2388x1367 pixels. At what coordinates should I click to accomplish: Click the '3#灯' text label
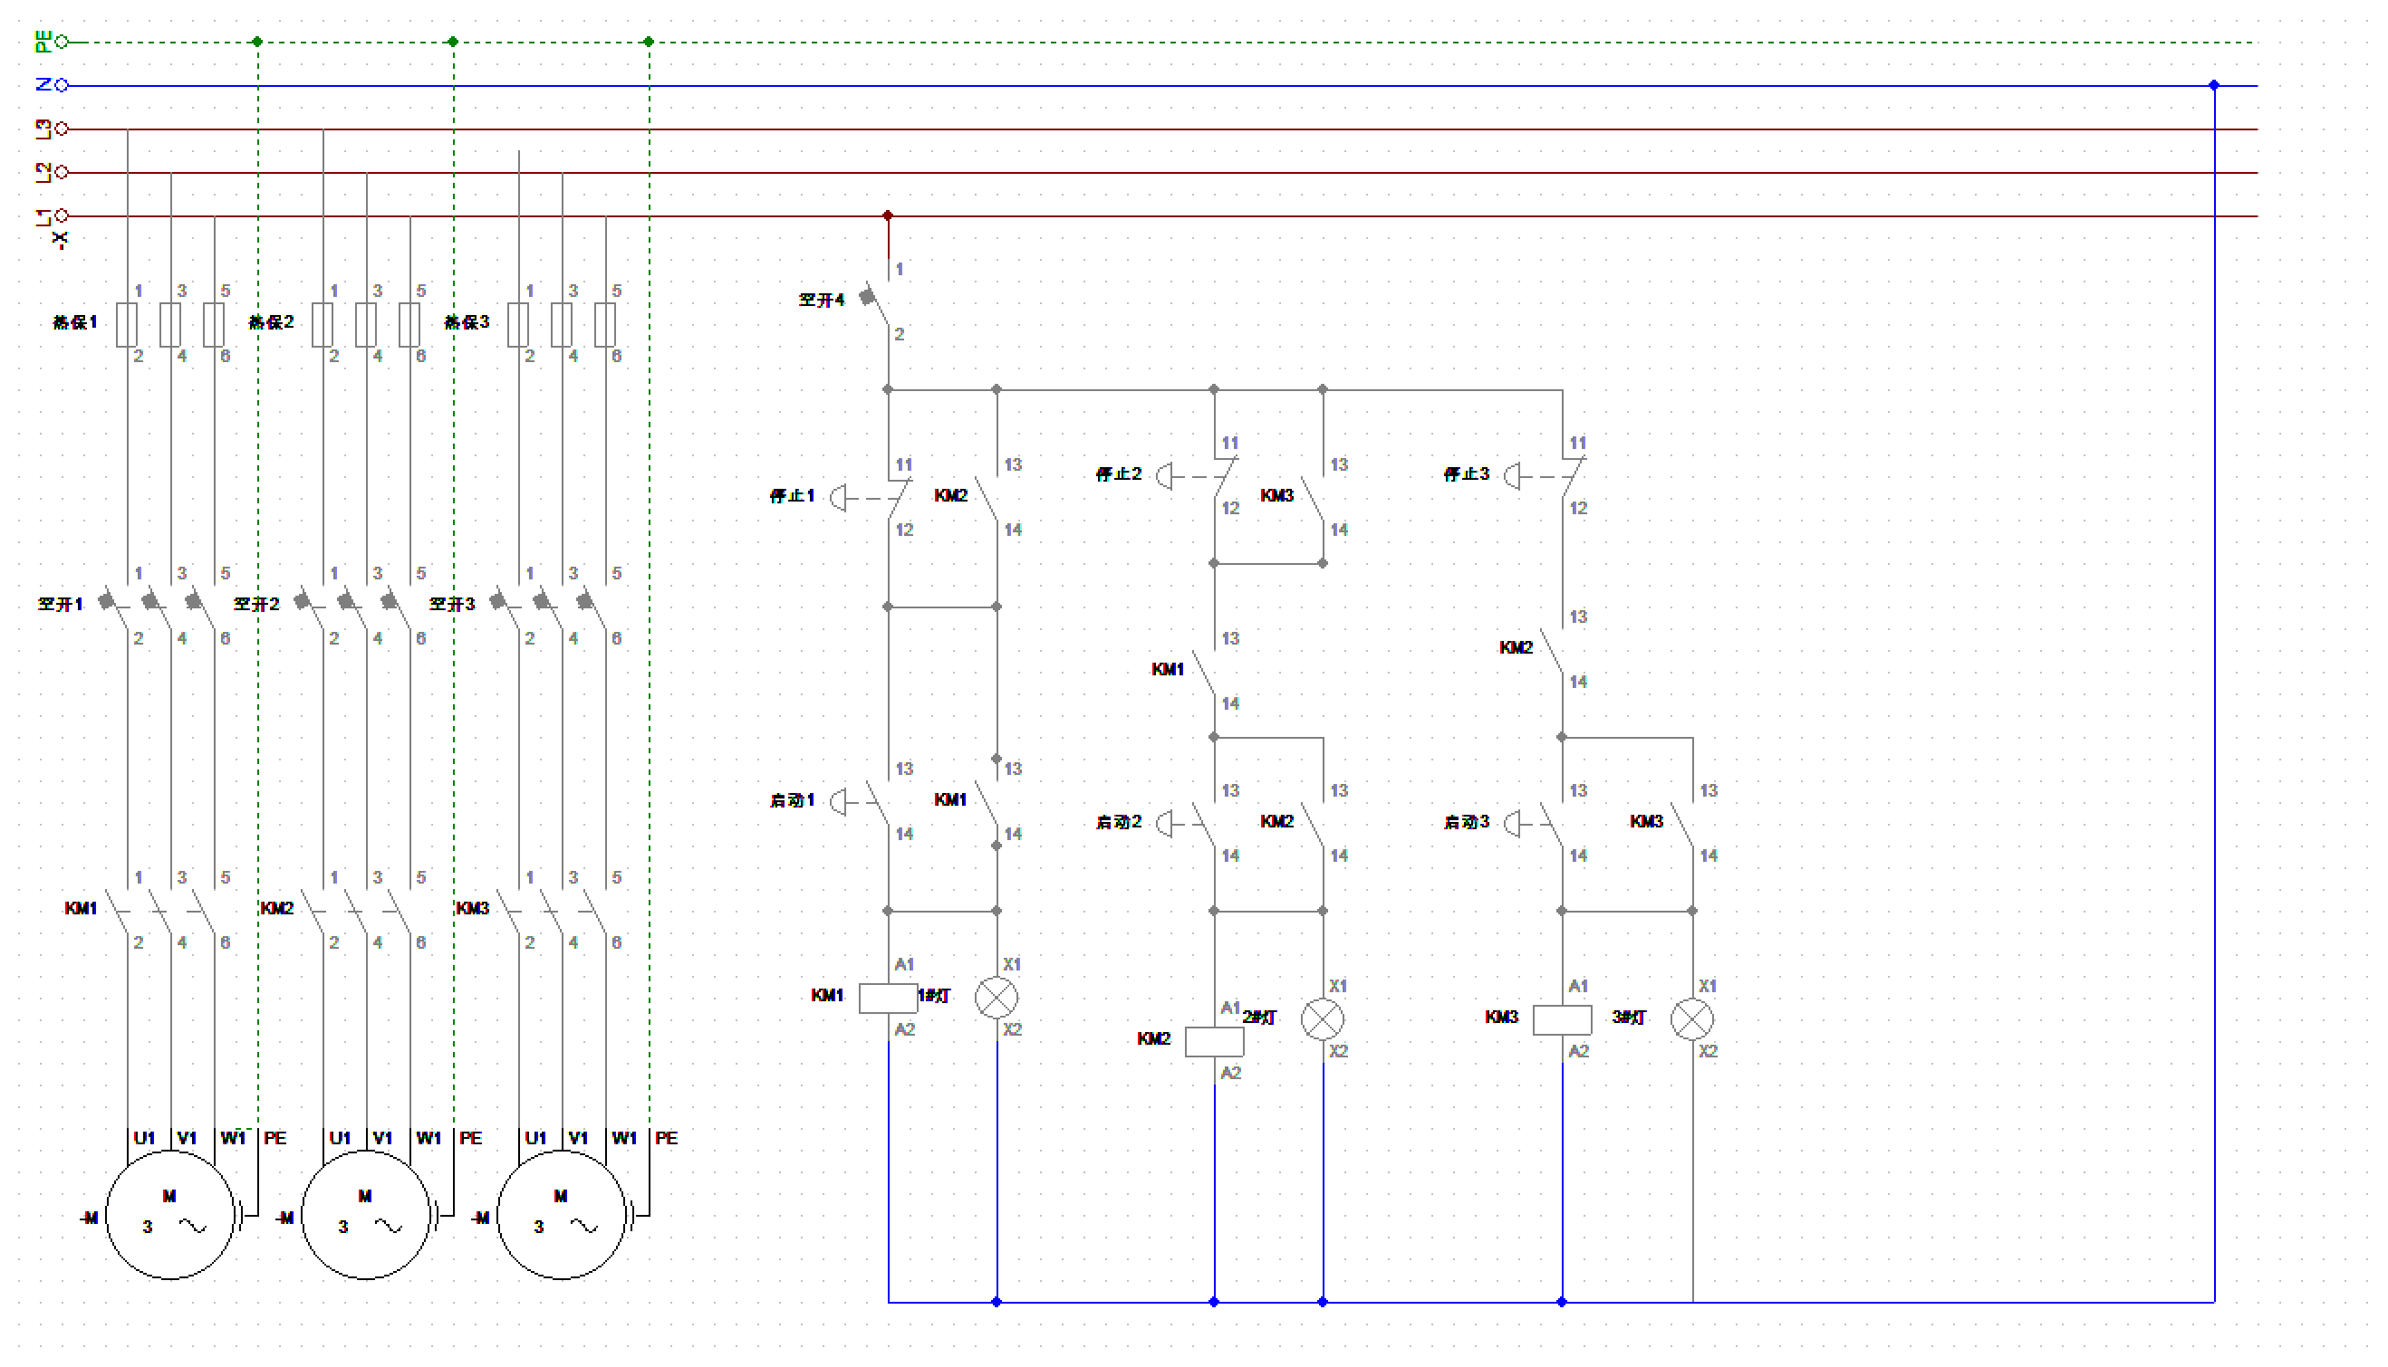(x=1629, y=1018)
